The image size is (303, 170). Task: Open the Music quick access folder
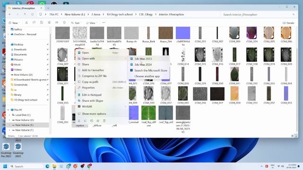coord(17,65)
